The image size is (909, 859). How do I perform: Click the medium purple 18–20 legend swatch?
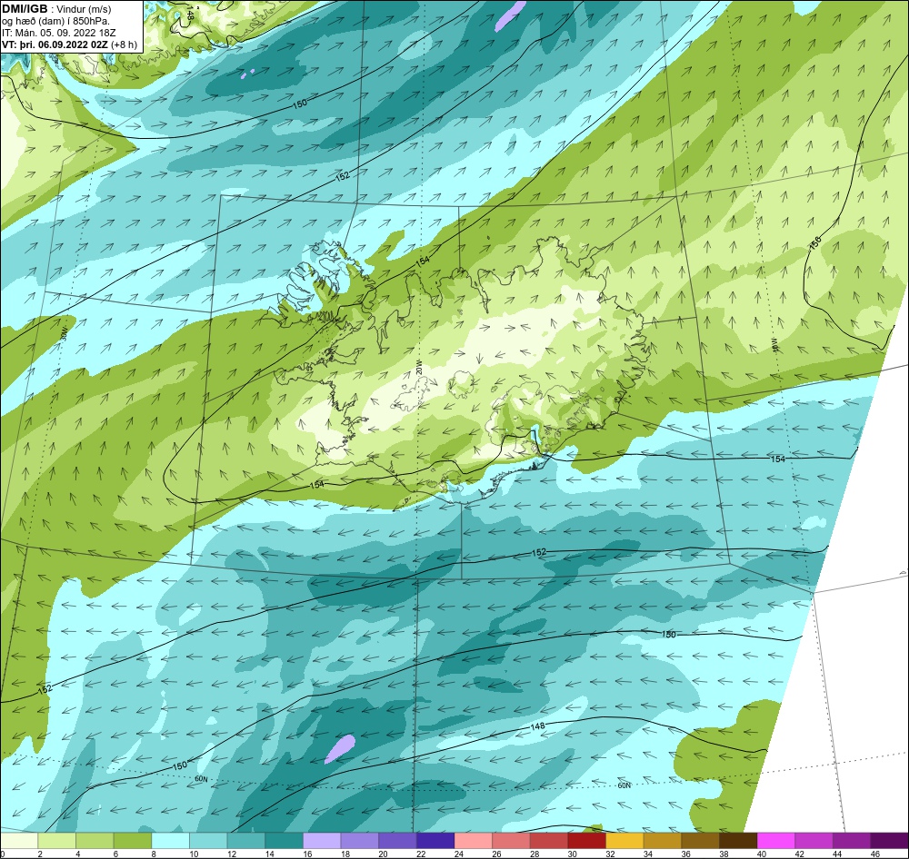pyautogui.click(x=360, y=841)
